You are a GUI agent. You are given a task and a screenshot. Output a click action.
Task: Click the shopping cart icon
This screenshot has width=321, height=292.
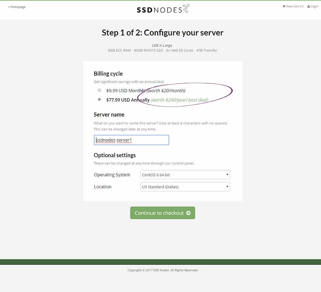[x=284, y=6]
